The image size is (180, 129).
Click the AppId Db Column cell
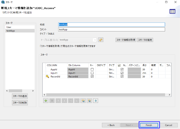coord(78,69)
